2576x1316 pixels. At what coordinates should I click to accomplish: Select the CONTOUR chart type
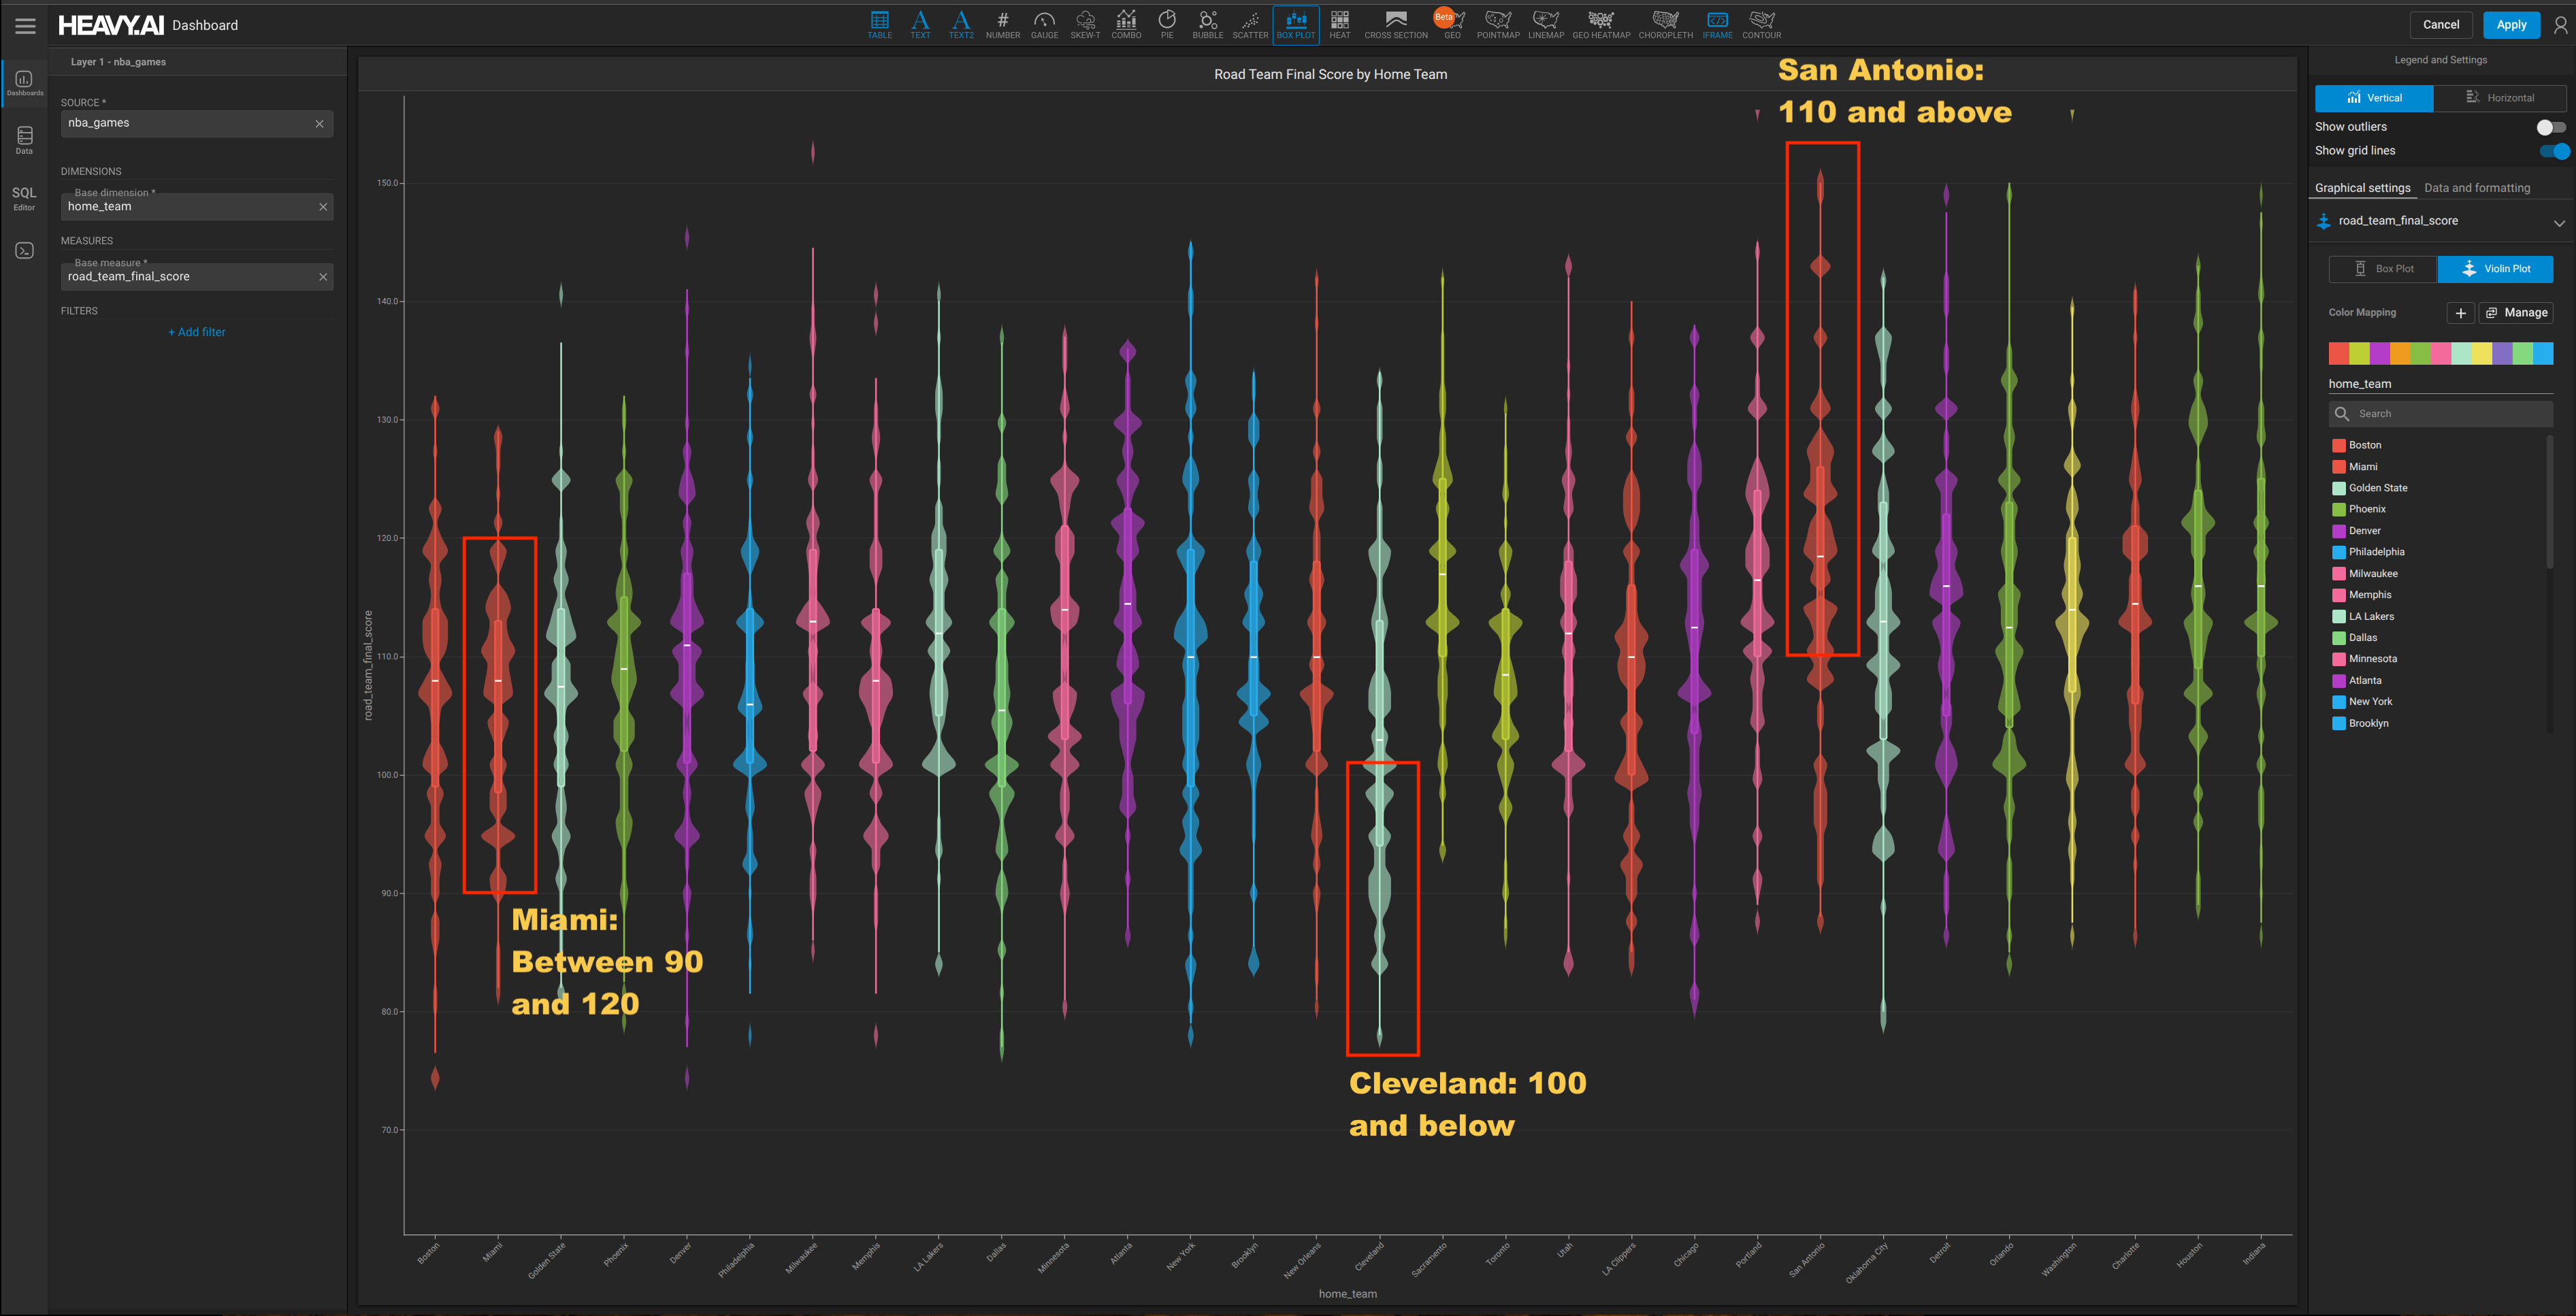click(x=1761, y=24)
